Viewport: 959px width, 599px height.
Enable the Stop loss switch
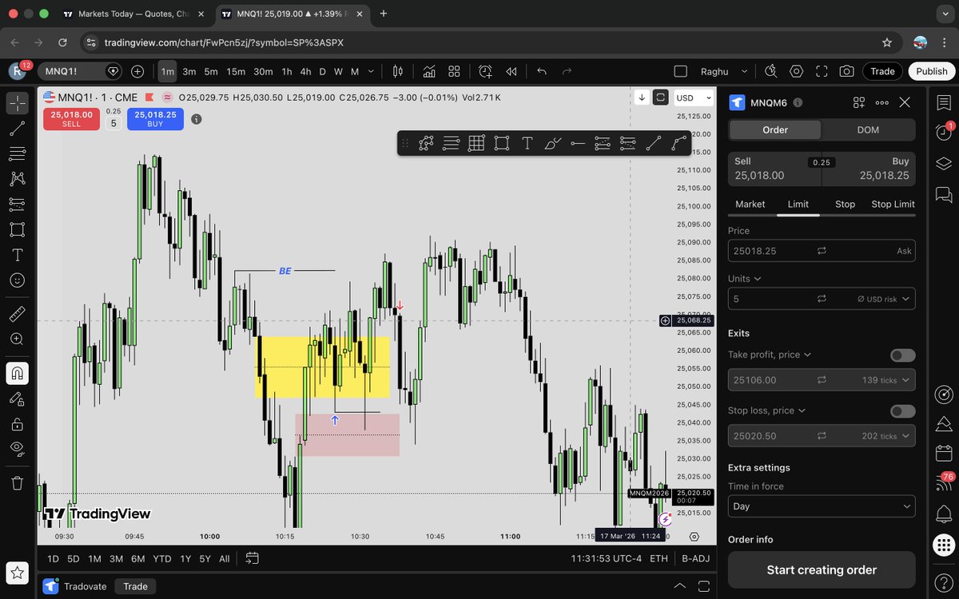click(902, 411)
